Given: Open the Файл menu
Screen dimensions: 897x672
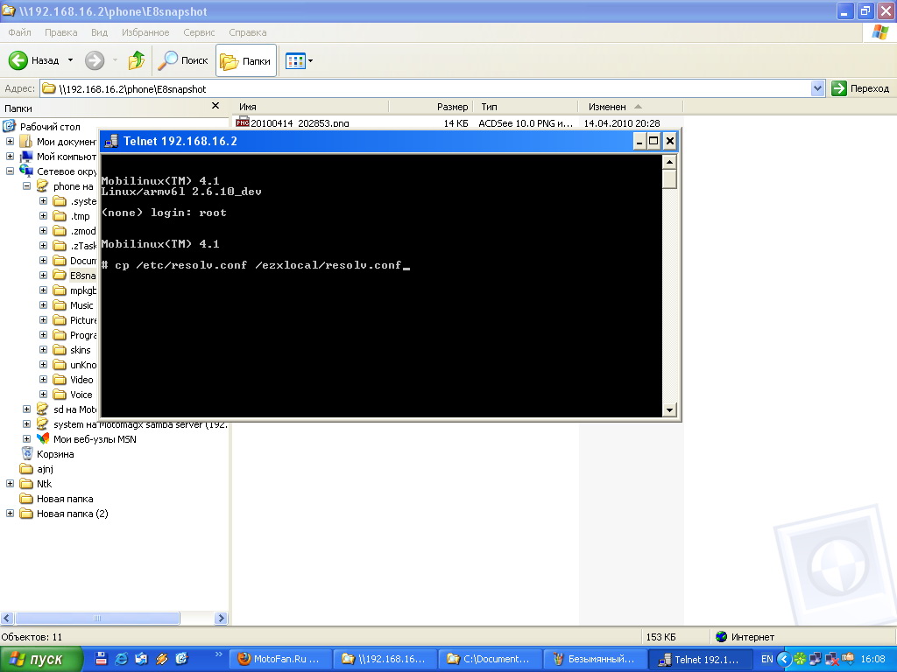Looking at the screenshot, I should pyautogui.click(x=19, y=32).
